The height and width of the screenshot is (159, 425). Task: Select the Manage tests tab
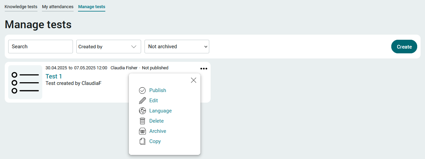[92, 7]
